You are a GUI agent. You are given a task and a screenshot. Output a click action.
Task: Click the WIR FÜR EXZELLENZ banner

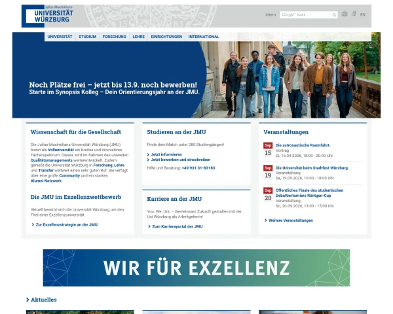pos(196,268)
